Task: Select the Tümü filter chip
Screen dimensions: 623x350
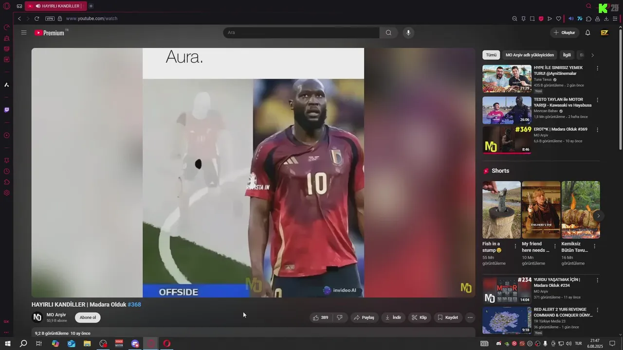Action: pos(491,55)
